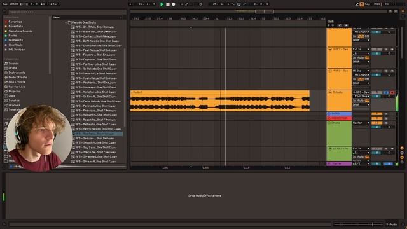This screenshot has width=407, height=229.
Task: Toggle the Track Delay section show button
Action: [x=402, y=162]
